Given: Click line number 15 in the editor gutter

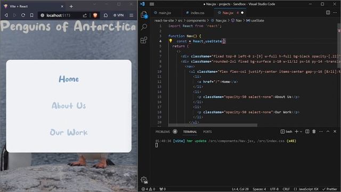Looking at the screenshot, I should tap(159, 97).
